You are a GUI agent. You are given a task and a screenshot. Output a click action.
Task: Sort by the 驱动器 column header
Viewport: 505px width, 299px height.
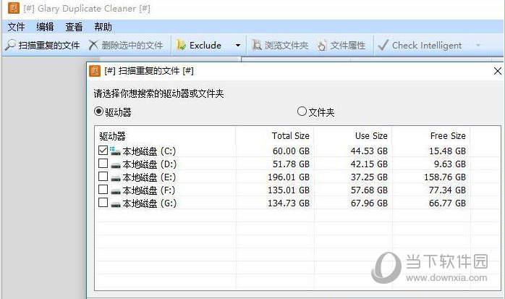(x=112, y=136)
